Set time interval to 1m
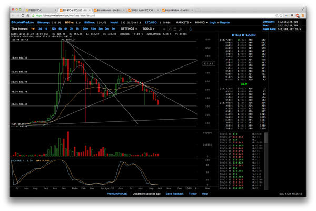This screenshot has width=316, height=211. tap(113, 29)
